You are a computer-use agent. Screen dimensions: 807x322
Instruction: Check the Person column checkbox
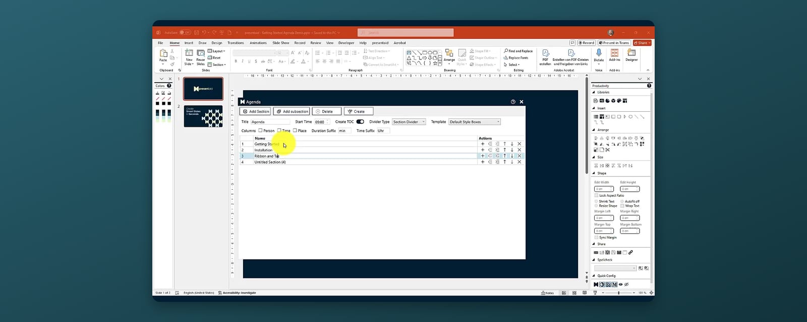coord(260,130)
